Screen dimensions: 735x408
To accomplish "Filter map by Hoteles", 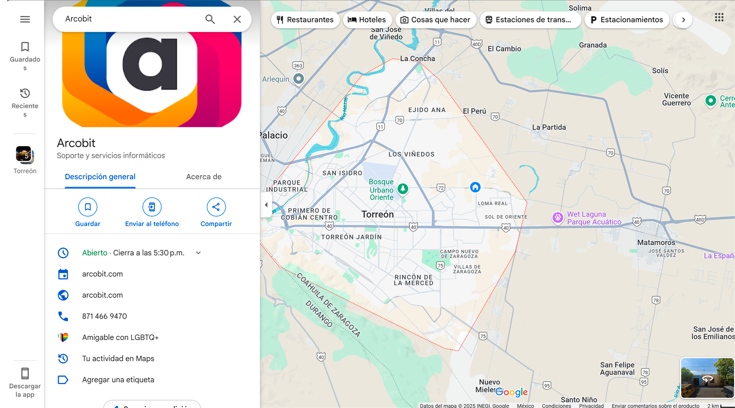I will [367, 20].
